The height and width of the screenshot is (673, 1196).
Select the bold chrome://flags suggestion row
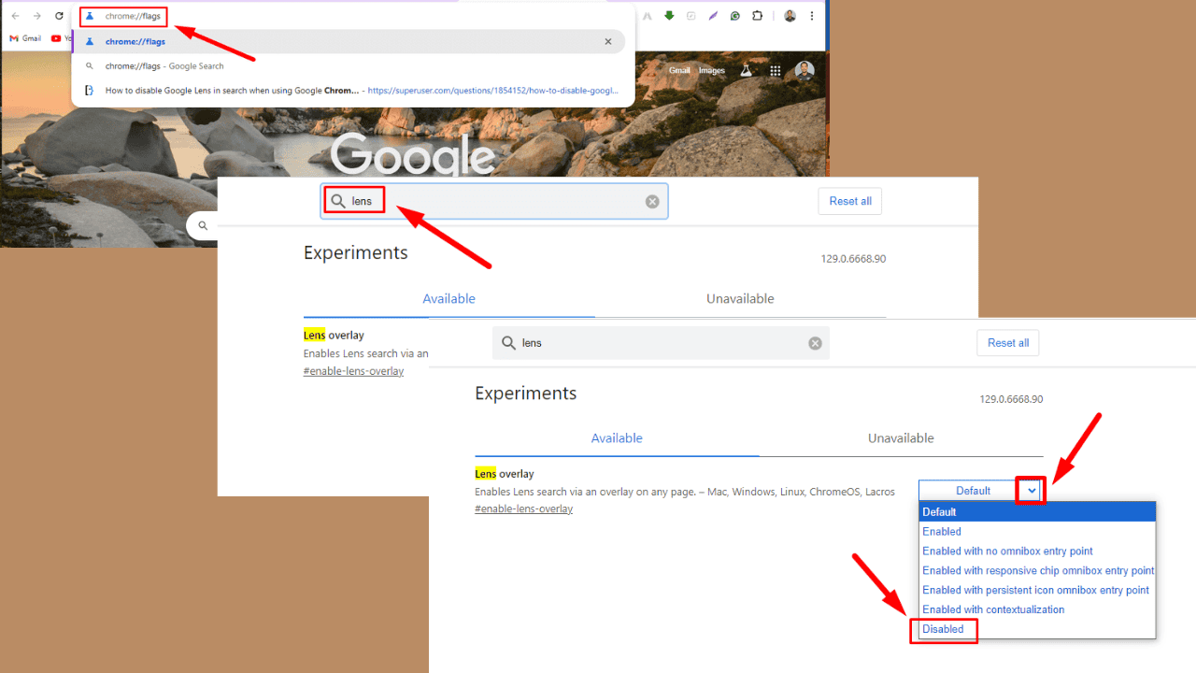click(349, 41)
